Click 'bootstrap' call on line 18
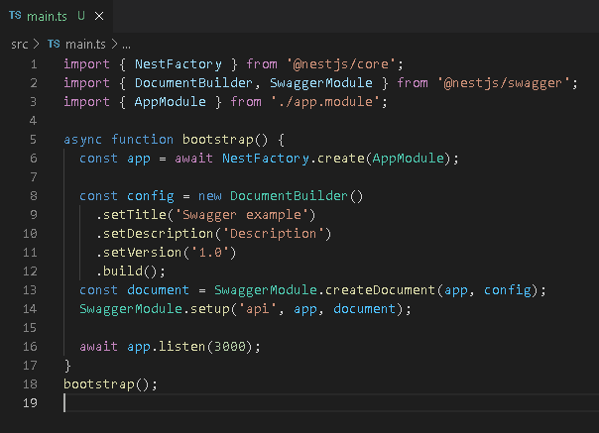Image resolution: width=599 pixels, height=433 pixels. tap(99, 383)
